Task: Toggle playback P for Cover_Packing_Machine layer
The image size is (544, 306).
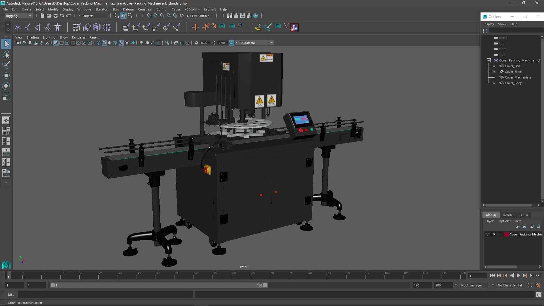Action: 494,234
